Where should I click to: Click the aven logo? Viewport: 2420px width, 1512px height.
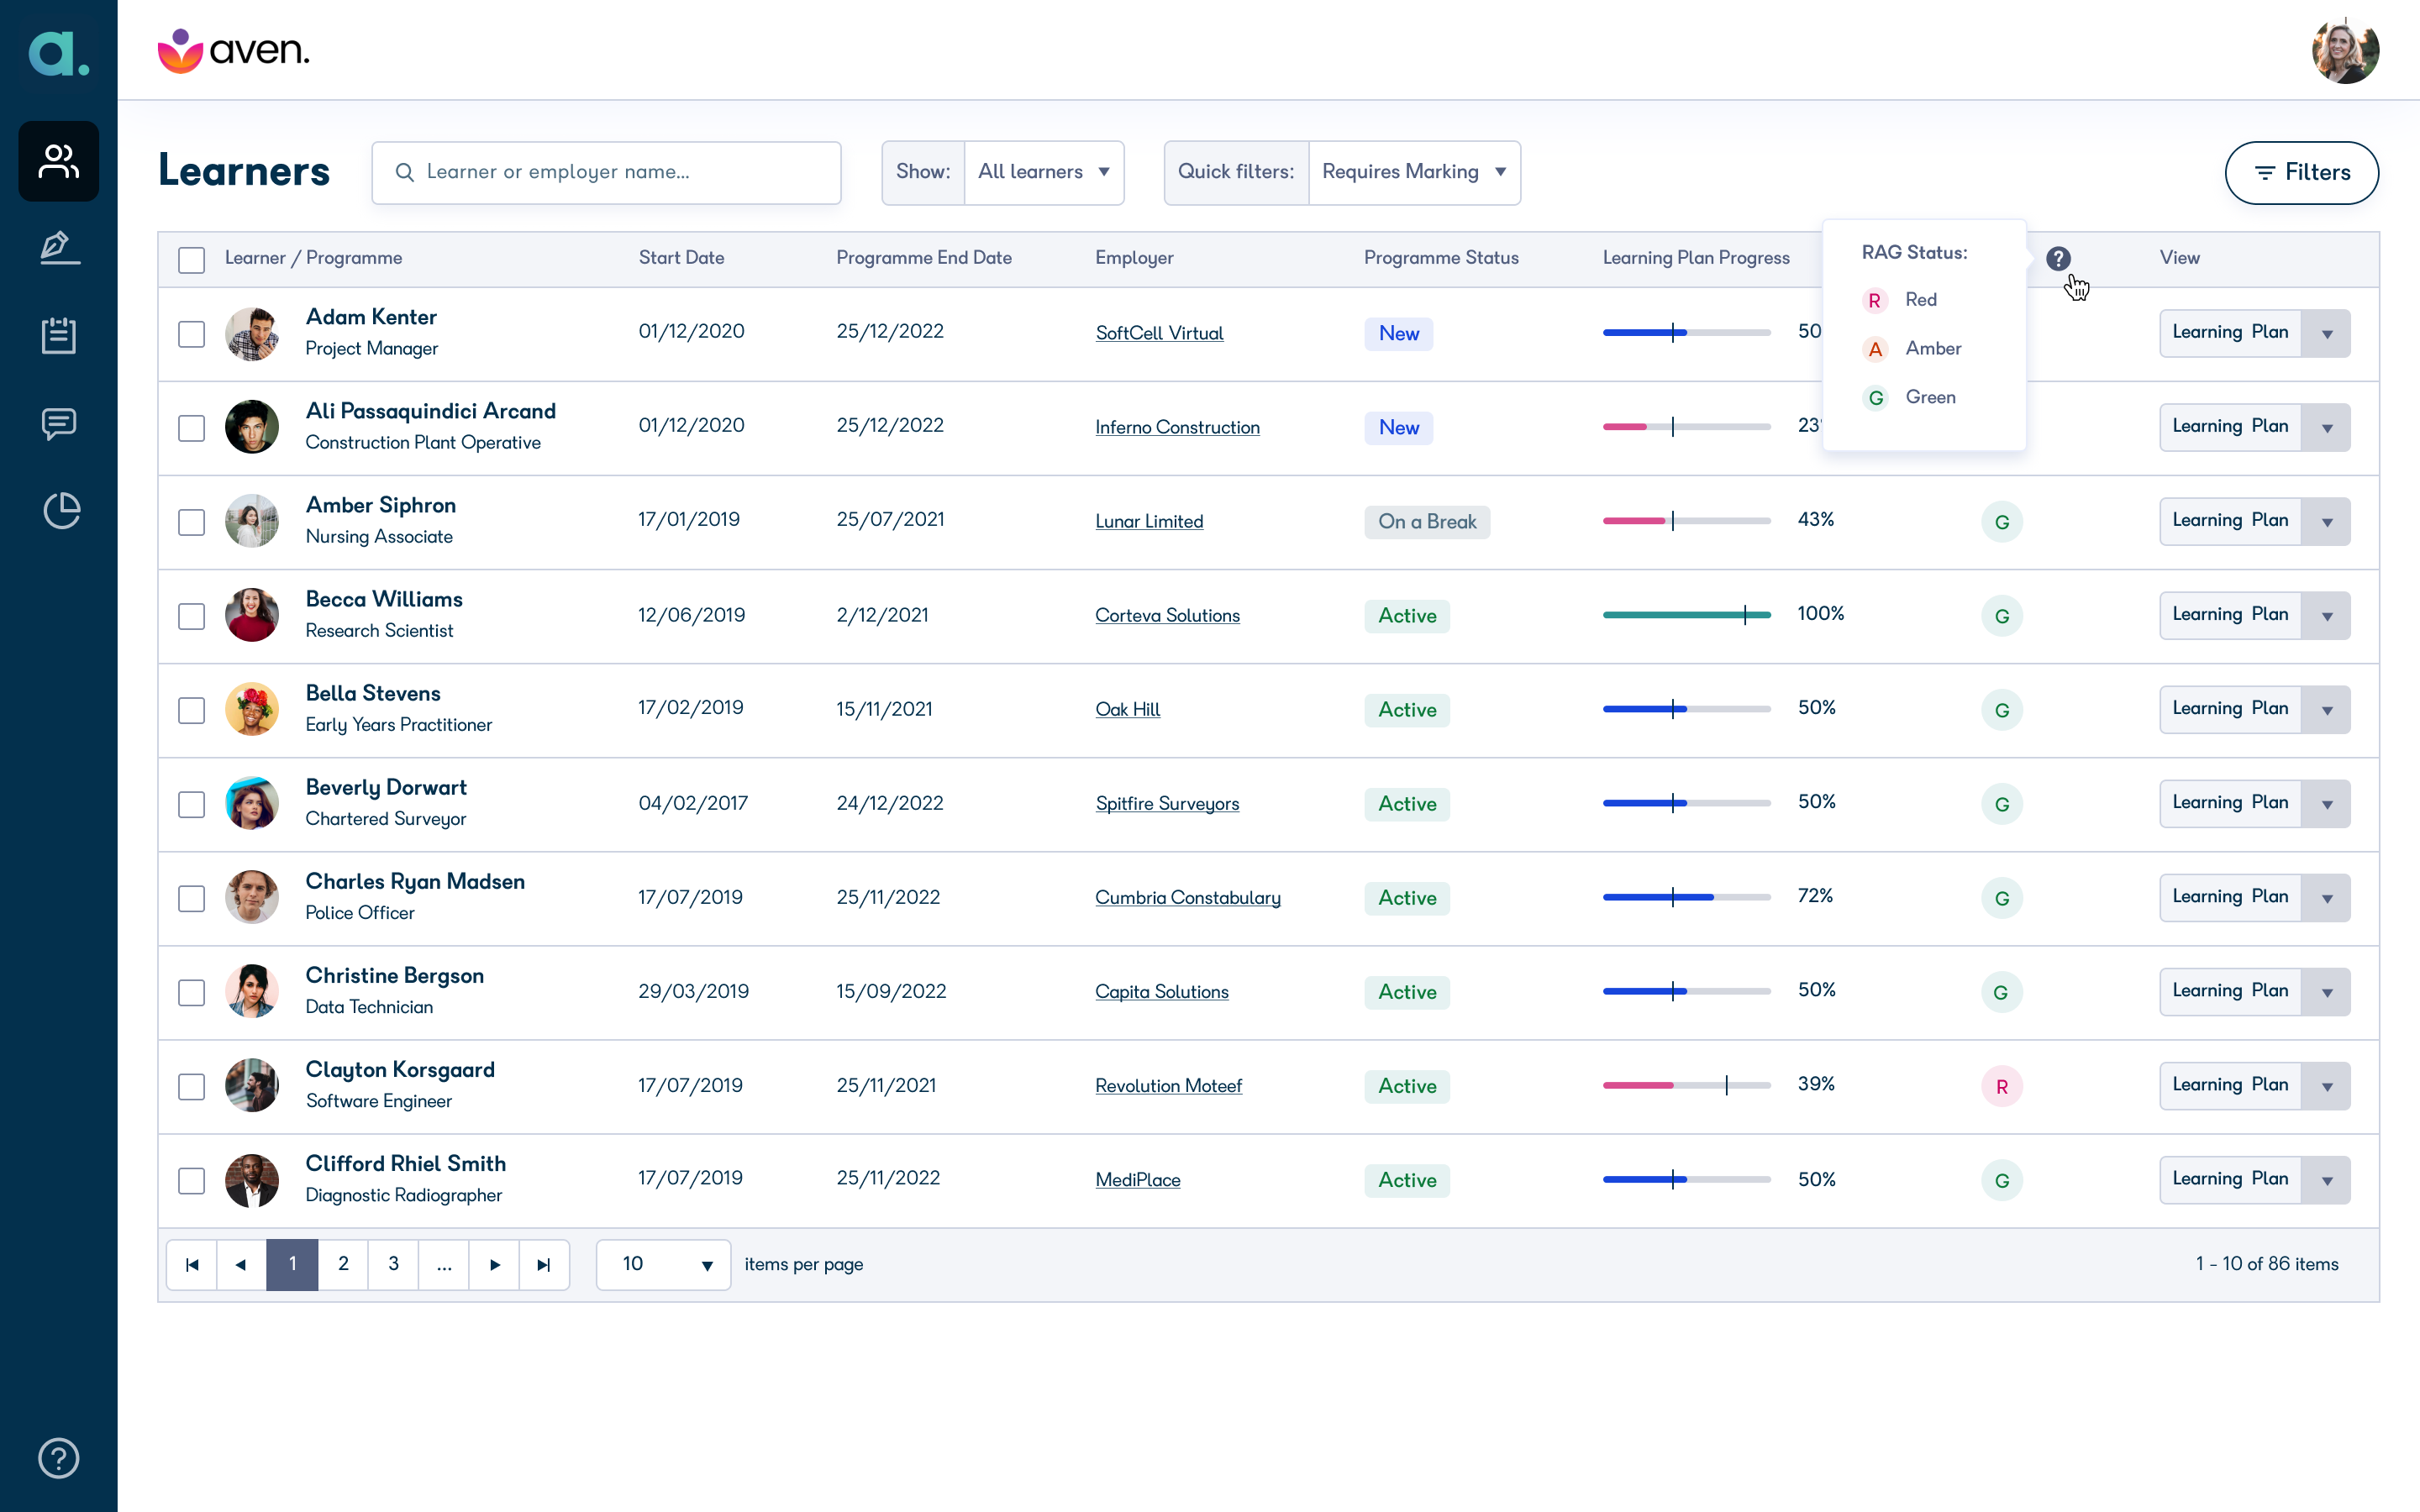click(x=234, y=50)
